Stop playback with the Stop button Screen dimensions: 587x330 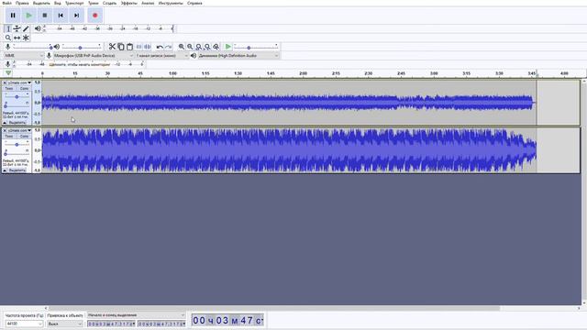coord(45,16)
